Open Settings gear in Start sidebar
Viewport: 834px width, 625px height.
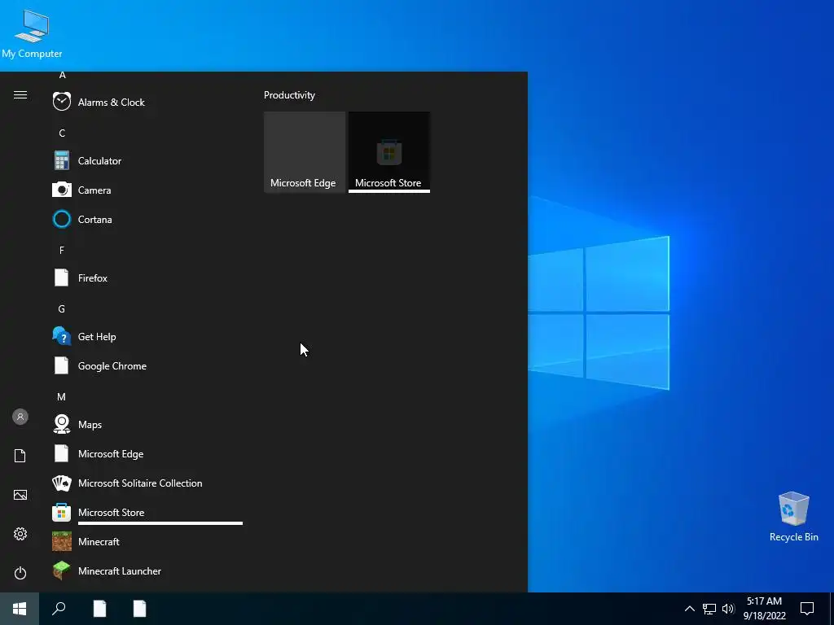click(20, 534)
